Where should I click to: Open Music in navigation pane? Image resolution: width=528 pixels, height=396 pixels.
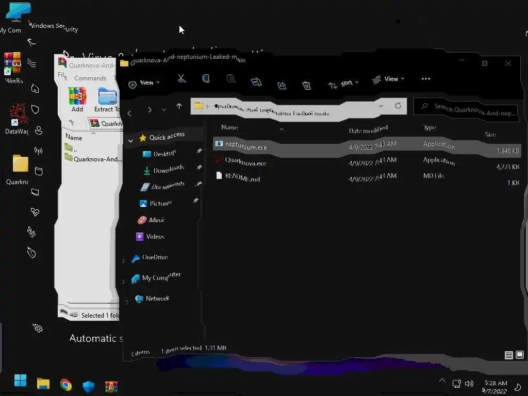pyautogui.click(x=152, y=220)
